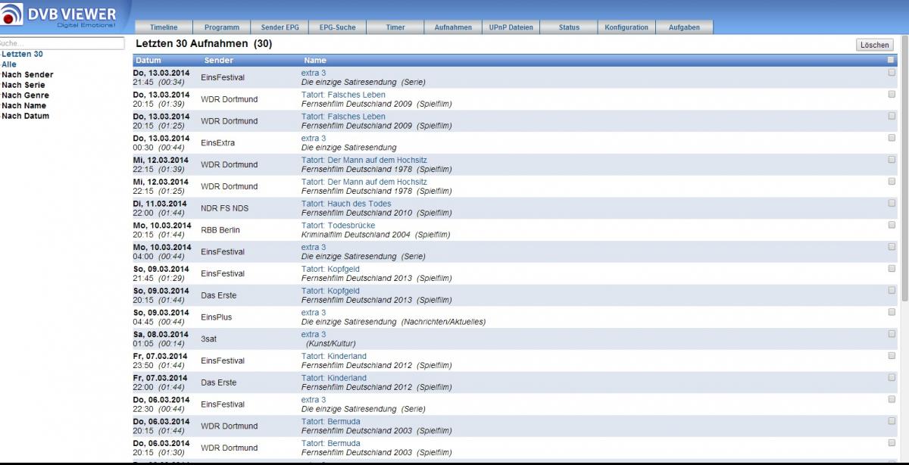
Task: Open Tatort: Hauch des Todes recording
Action: (x=346, y=204)
